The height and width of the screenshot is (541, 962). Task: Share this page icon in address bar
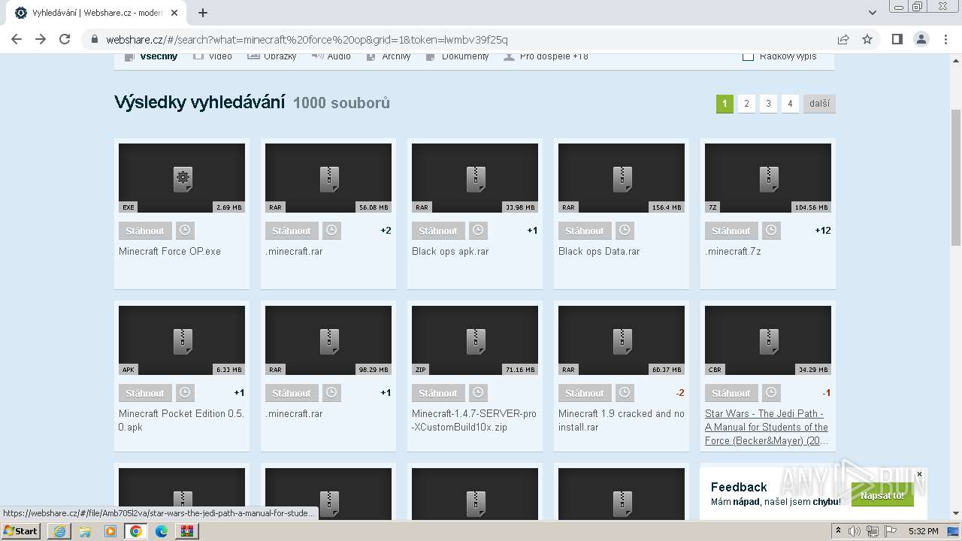point(843,39)
